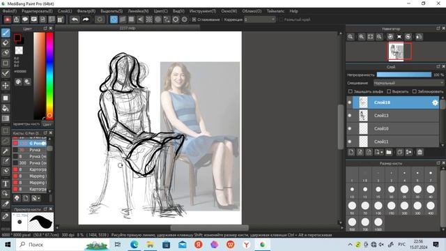Select the Bucket fill tool

[x=6, y=108]
